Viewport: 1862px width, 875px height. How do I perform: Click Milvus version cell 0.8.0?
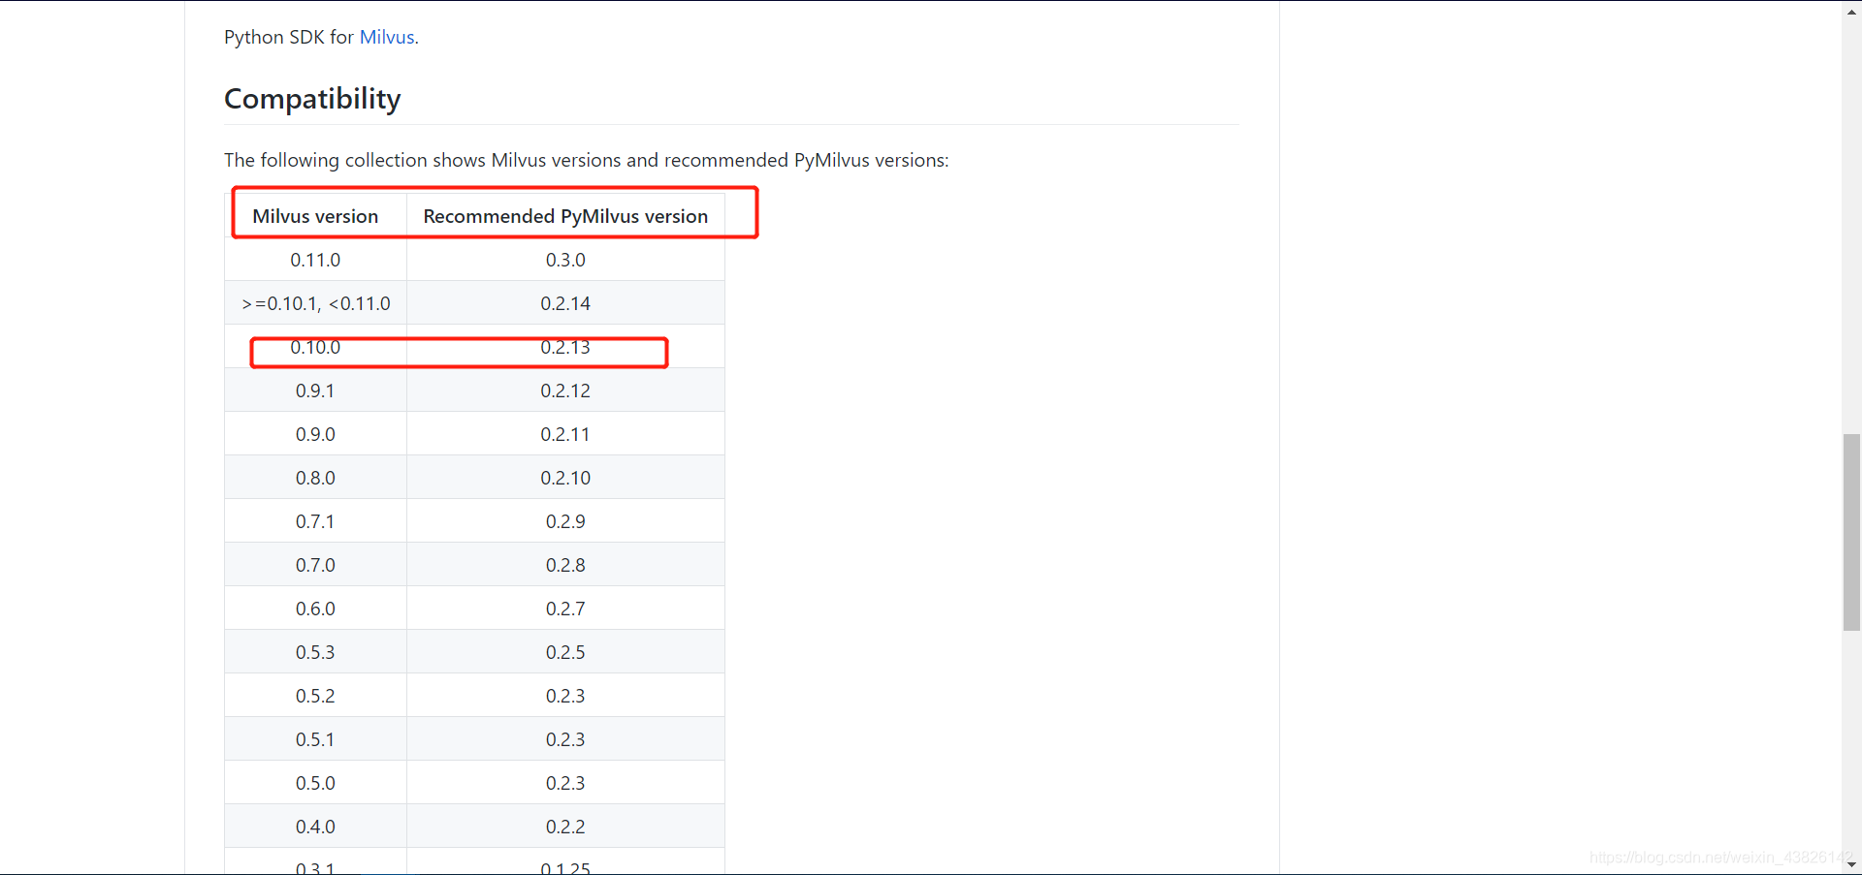315,478
